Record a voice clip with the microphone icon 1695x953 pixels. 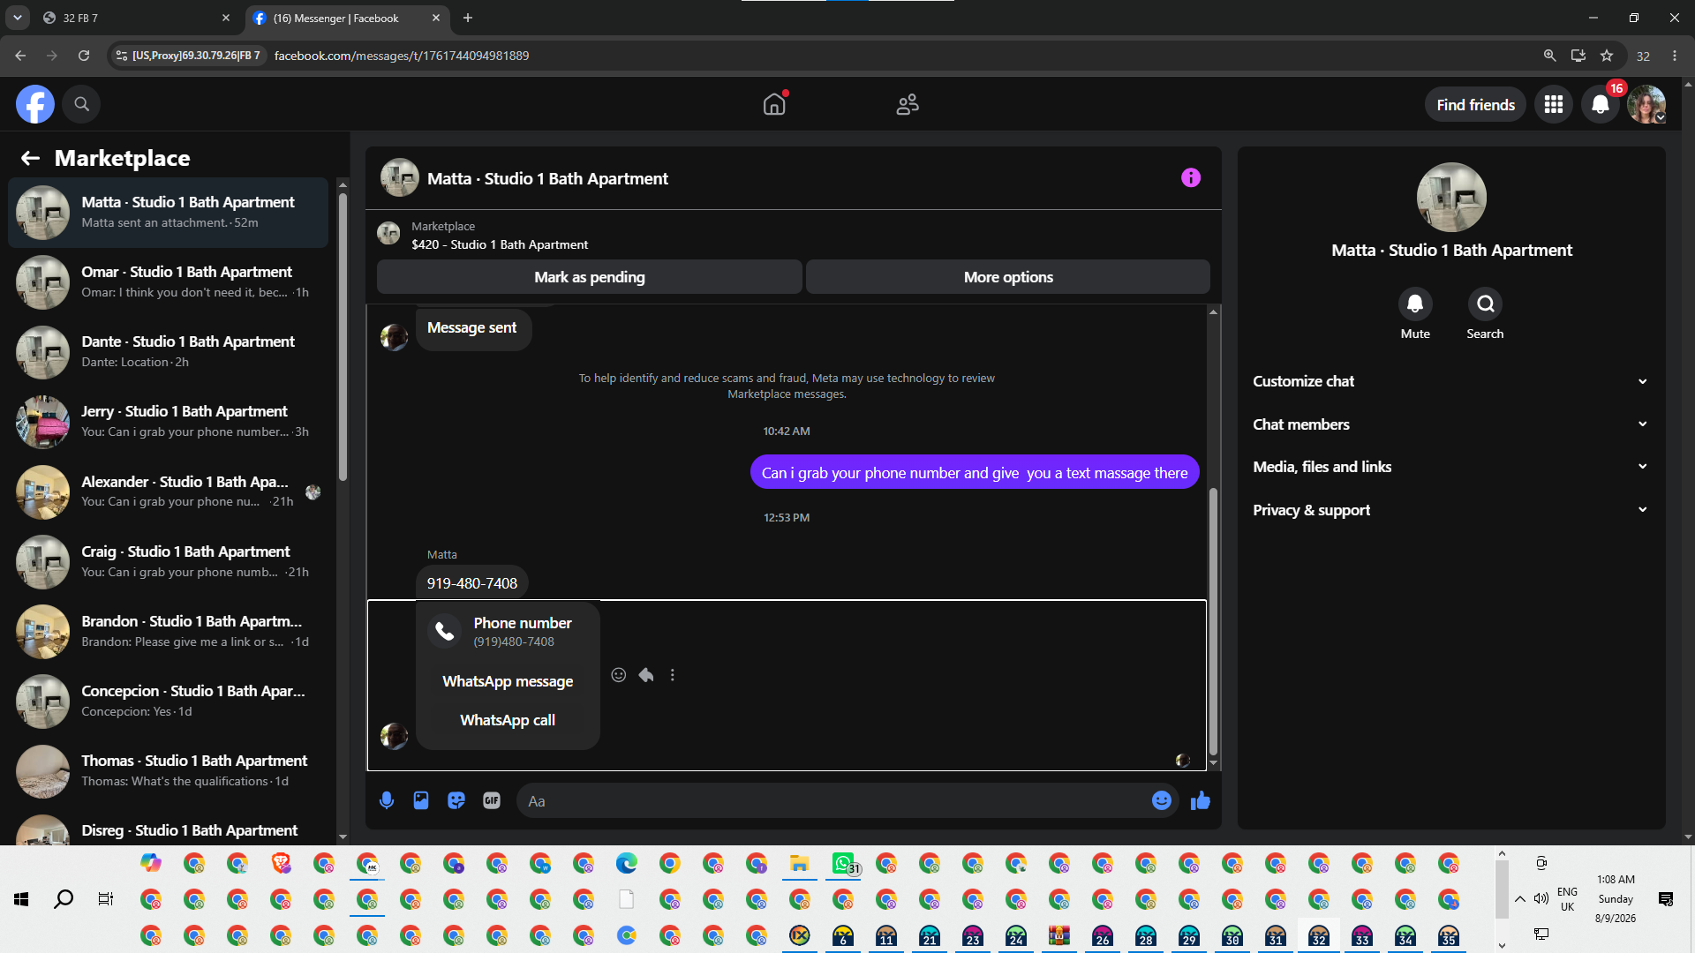[x=387, y=800]
